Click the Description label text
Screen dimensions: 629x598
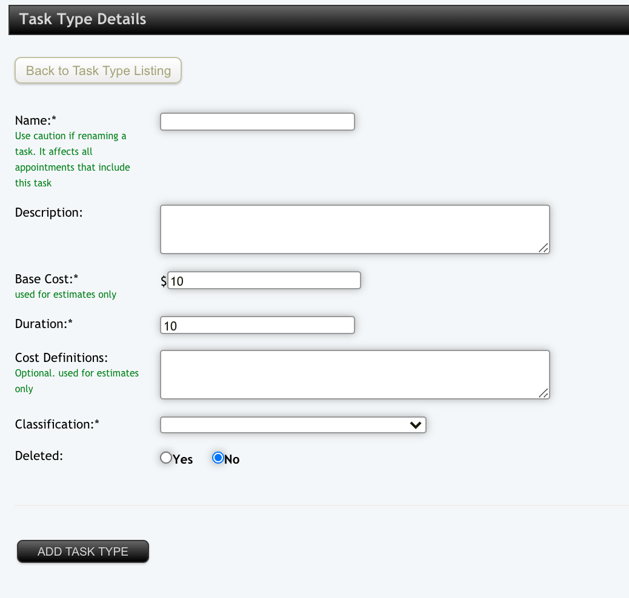click(x=48, y=212)
